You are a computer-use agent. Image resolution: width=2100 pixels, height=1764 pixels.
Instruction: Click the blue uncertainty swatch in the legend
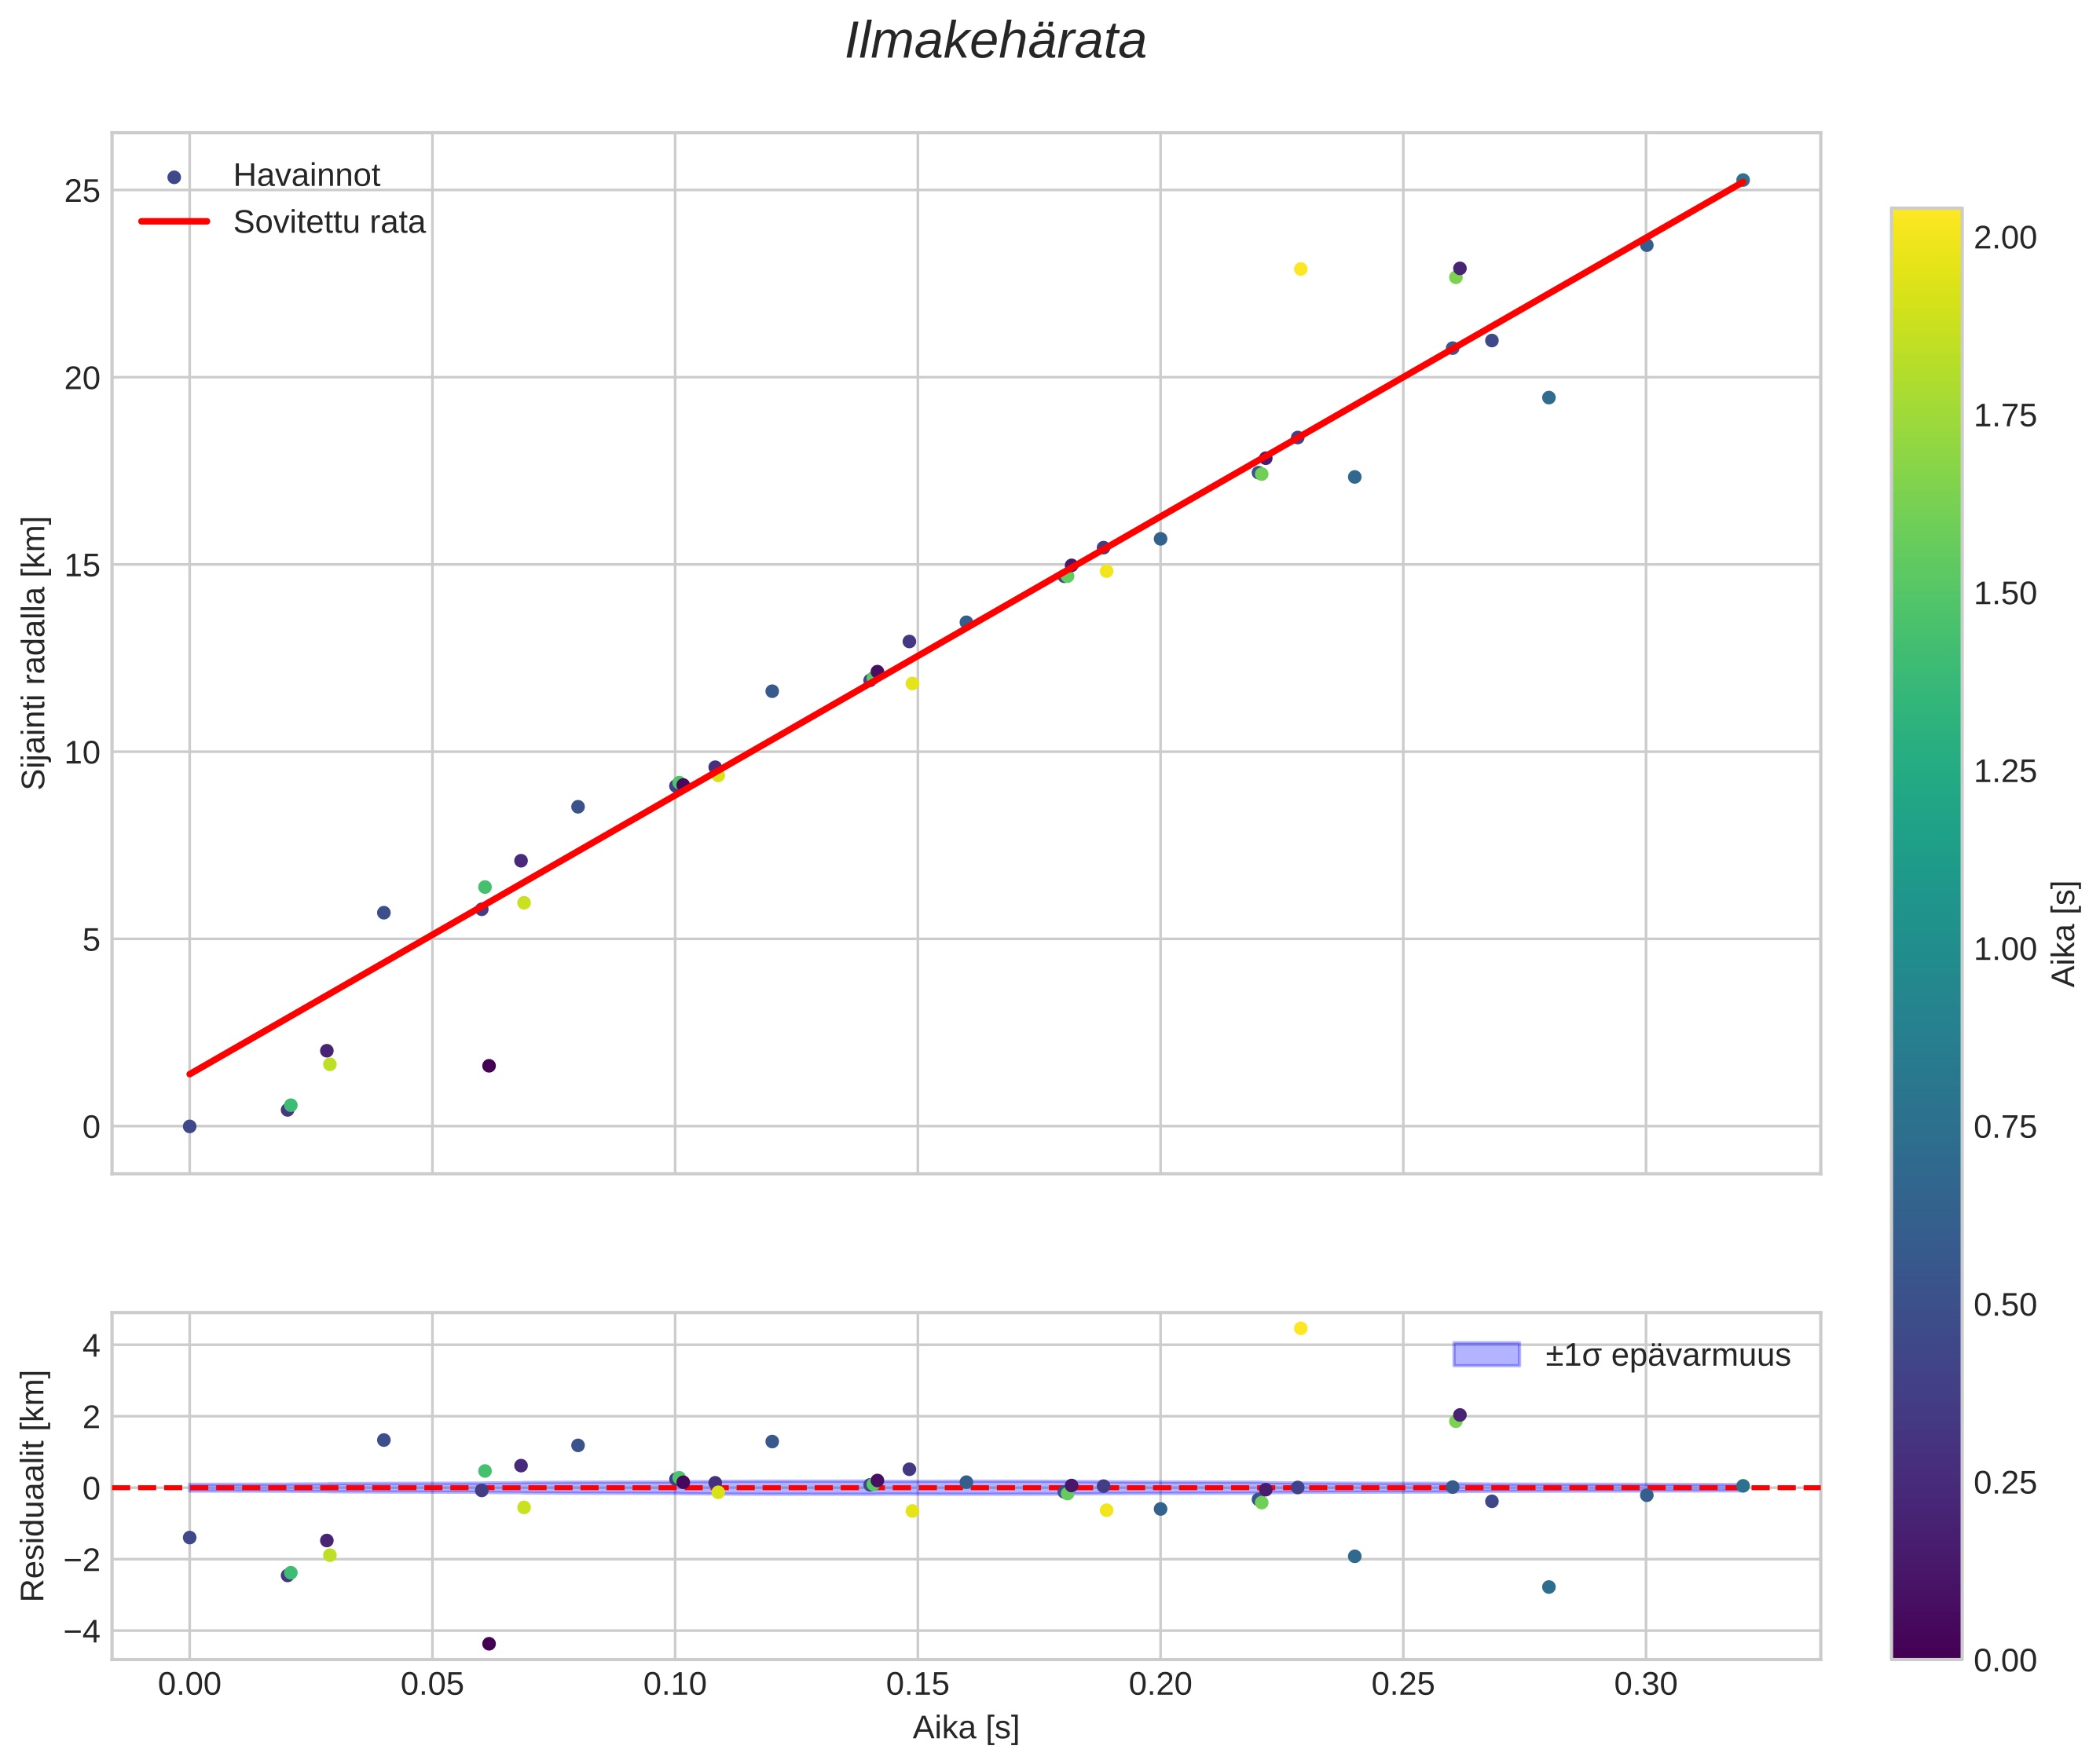1486,1354
